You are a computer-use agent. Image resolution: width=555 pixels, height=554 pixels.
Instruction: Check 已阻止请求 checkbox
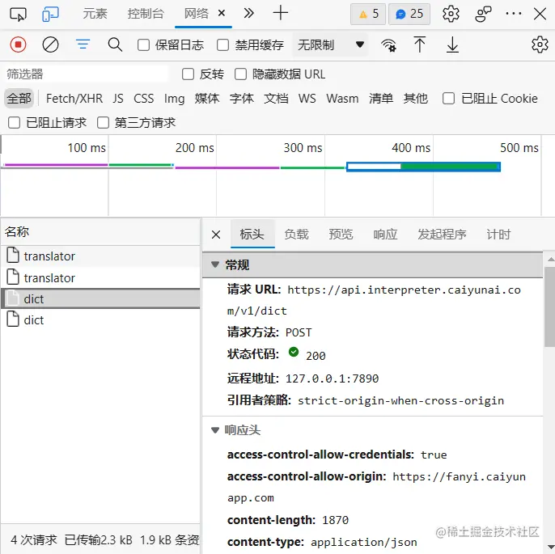15,123
